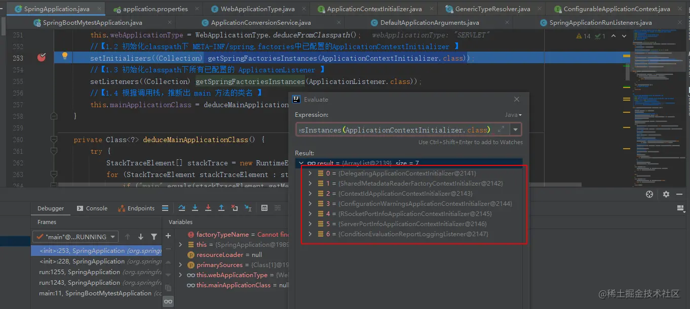The image size is (690, 309).
Task: Open the "main"@...RUNNING thread dropdown
Action: 75,237
